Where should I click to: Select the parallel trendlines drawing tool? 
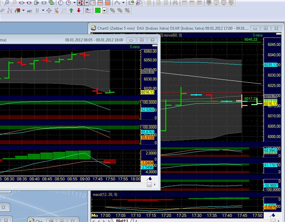click(x=2, y=11)
